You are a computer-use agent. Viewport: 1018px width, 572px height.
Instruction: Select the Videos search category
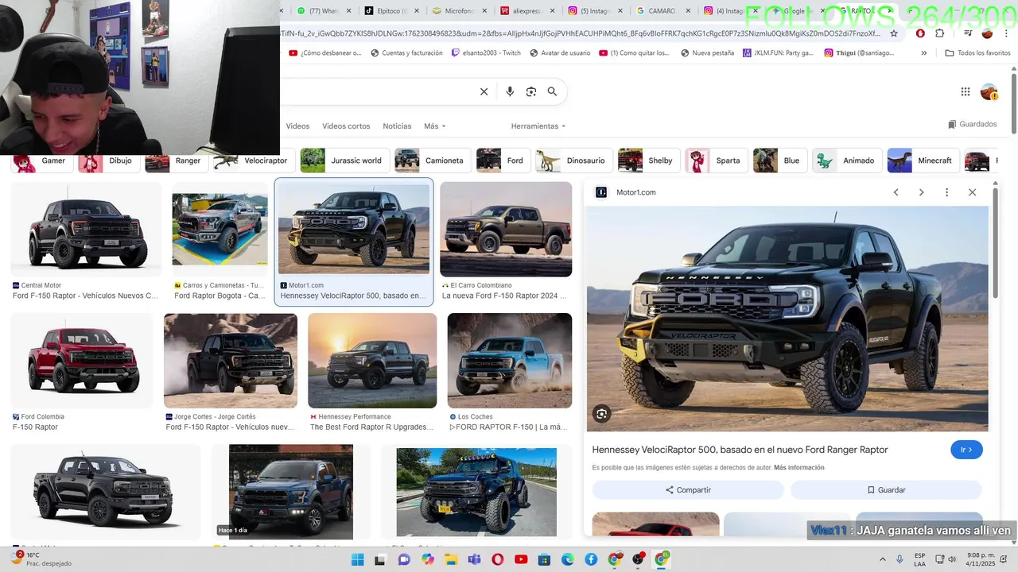pos(297,126)
